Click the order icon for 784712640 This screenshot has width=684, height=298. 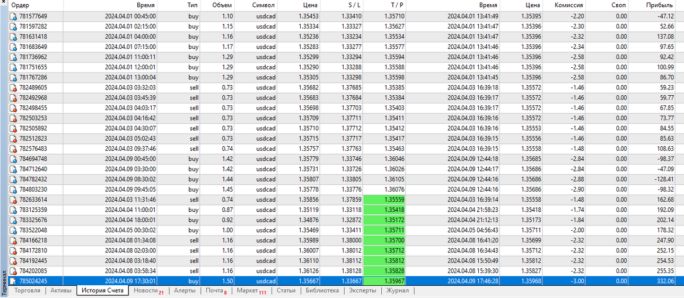click(14, 169)
